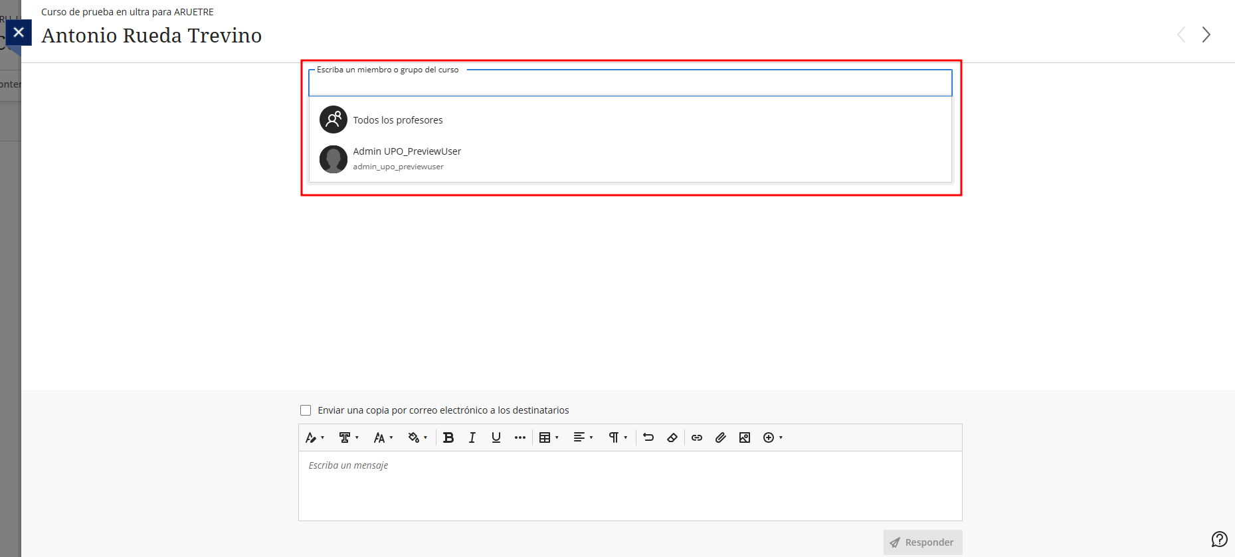Click the Responder button
Image resolution: width=1235 pixels, height=557 pixels.
(x=922, y=542)
